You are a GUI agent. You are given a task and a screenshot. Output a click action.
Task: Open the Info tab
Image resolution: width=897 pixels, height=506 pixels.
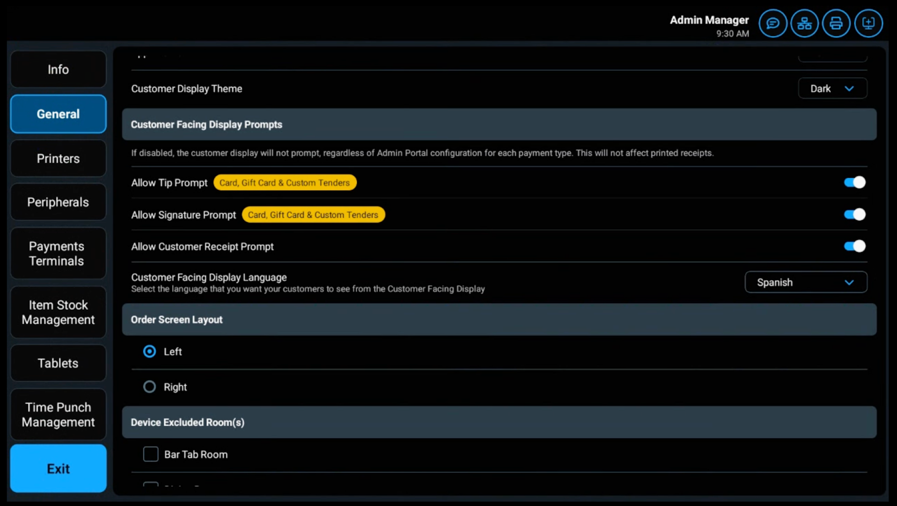tap(58, 69)
